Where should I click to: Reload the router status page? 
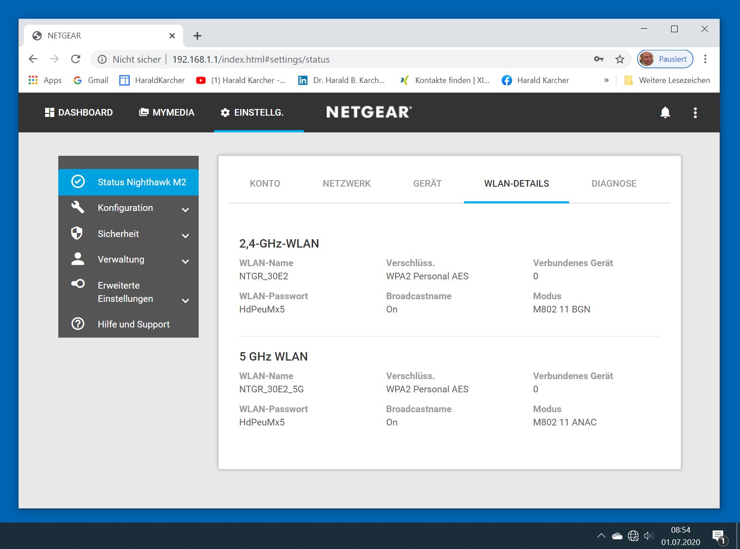tap(76, 59)
